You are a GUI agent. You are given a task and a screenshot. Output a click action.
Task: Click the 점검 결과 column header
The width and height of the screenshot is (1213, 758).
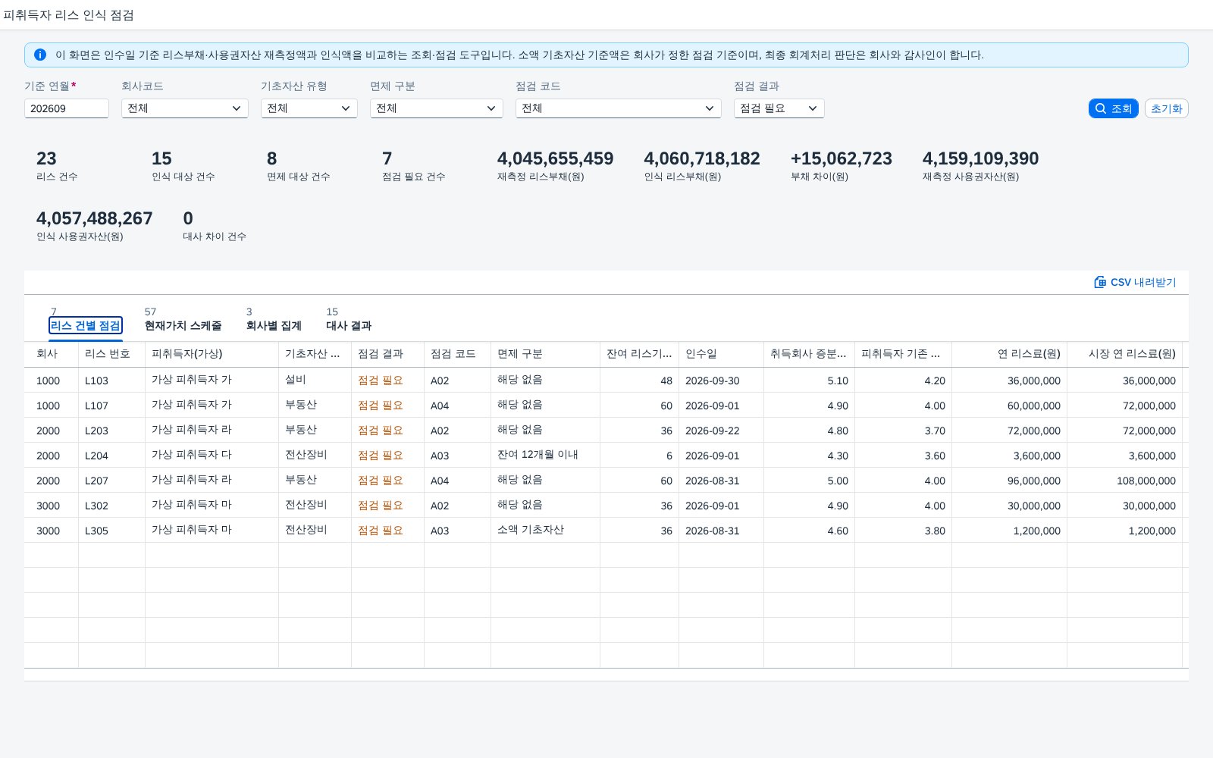click(388, 354)
